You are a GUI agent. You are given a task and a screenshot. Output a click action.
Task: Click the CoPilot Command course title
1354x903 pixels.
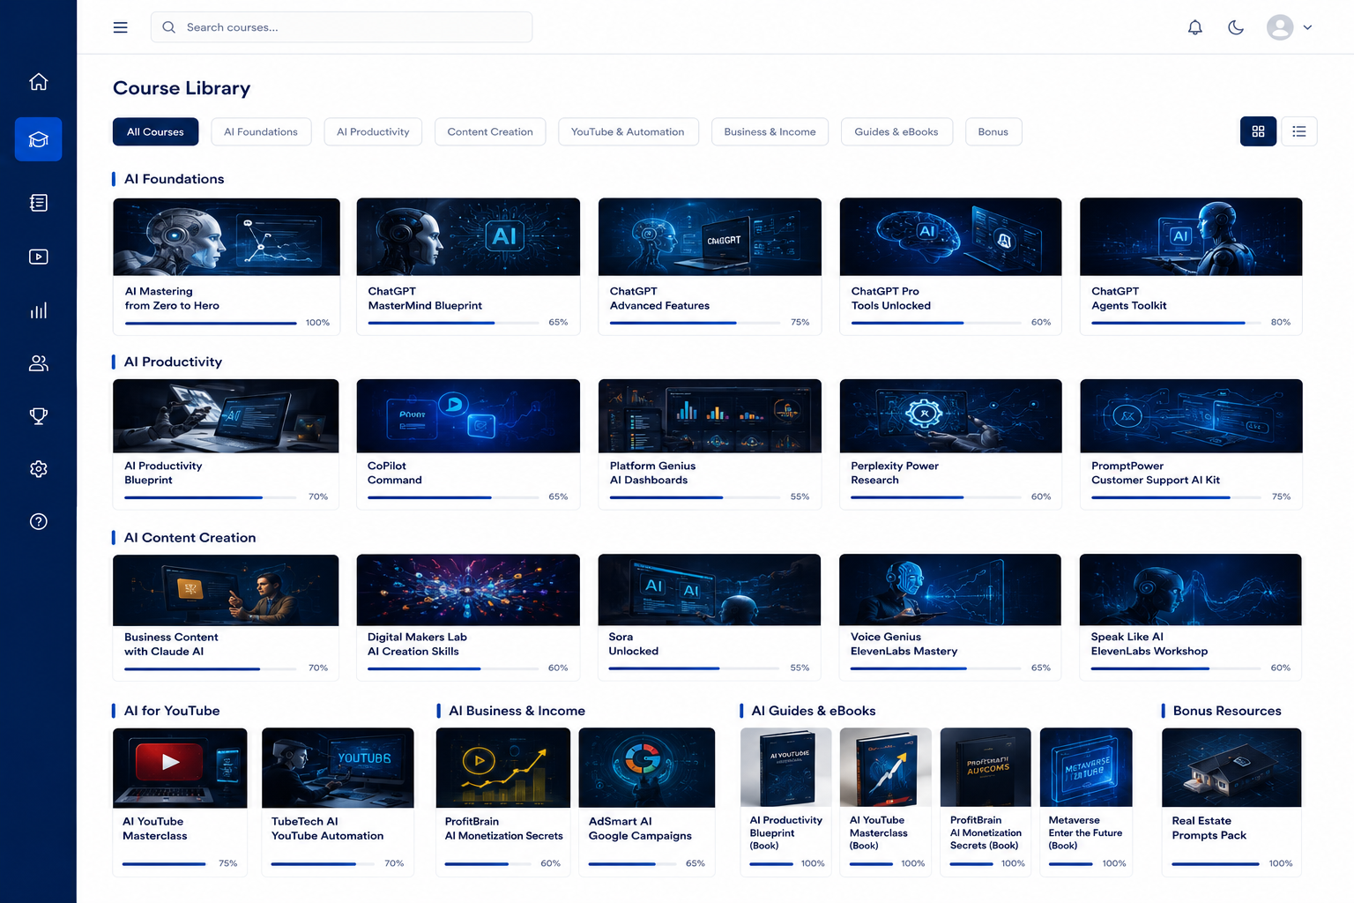[x=395, y=473]
